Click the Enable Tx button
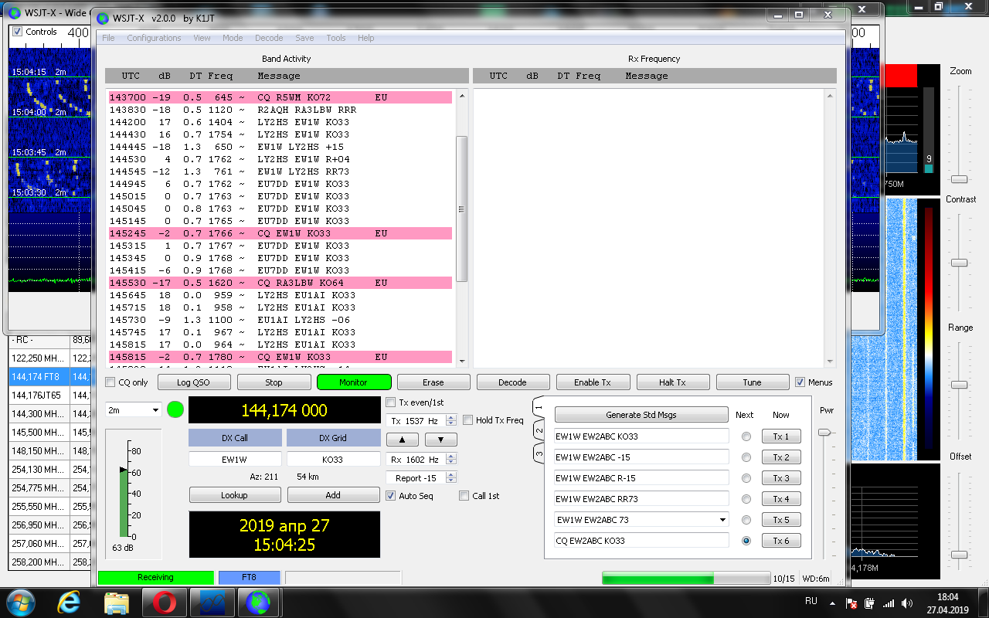989x618 pixels. point(593,382)
